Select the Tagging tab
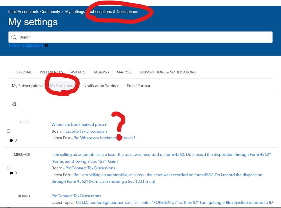Screen dimensions: 281x208 101,72
